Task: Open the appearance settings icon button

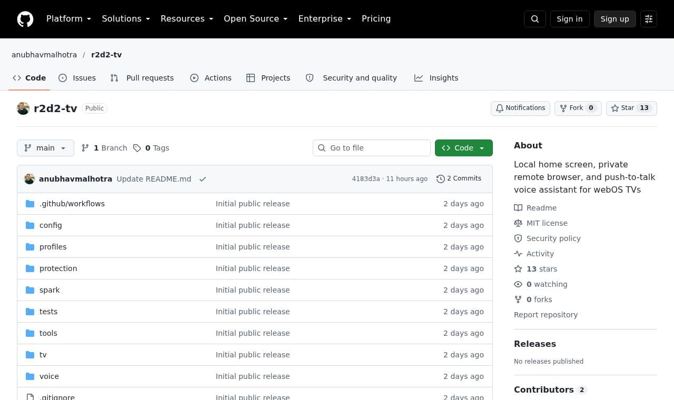Action: 649,19
